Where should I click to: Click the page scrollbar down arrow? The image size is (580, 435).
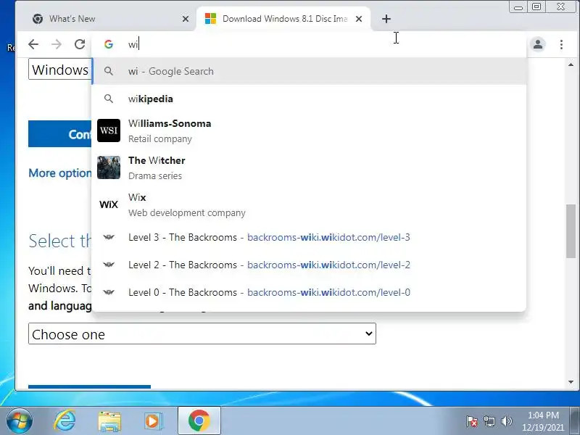point(571,382)
